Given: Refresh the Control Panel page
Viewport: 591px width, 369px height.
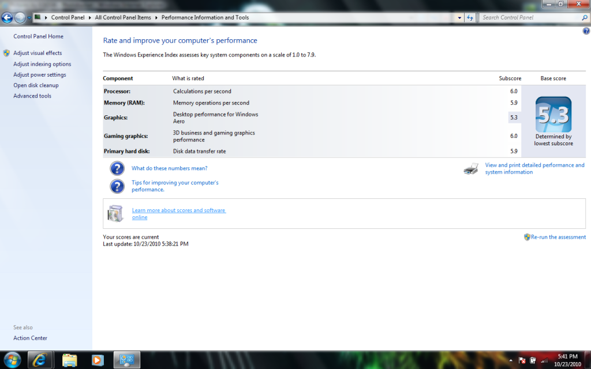Looking at the screenshot, I should [x=470, y=17].
